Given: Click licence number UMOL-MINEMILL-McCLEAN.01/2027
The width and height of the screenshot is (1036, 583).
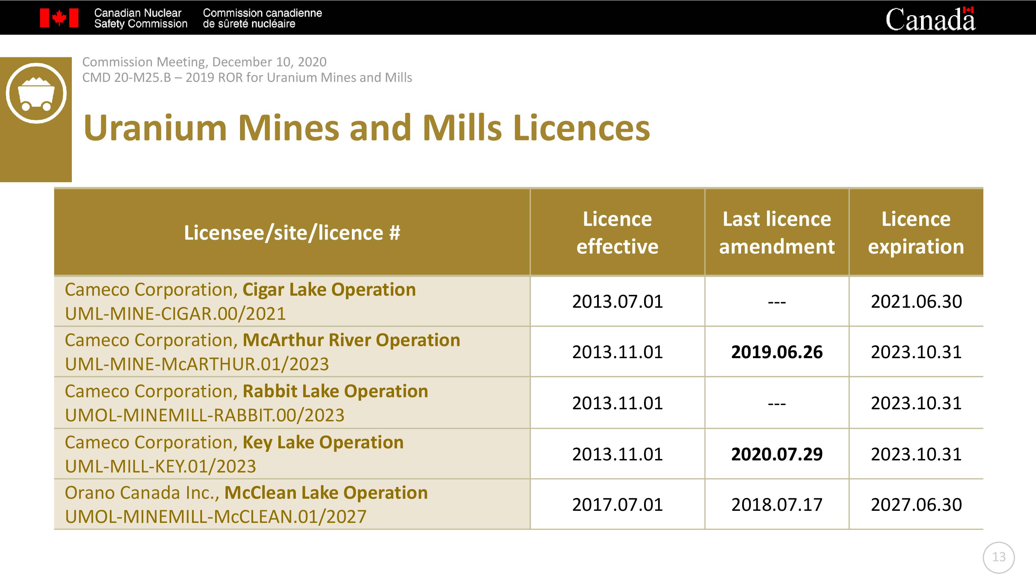Looking at the screenshot, I should 215,517.
